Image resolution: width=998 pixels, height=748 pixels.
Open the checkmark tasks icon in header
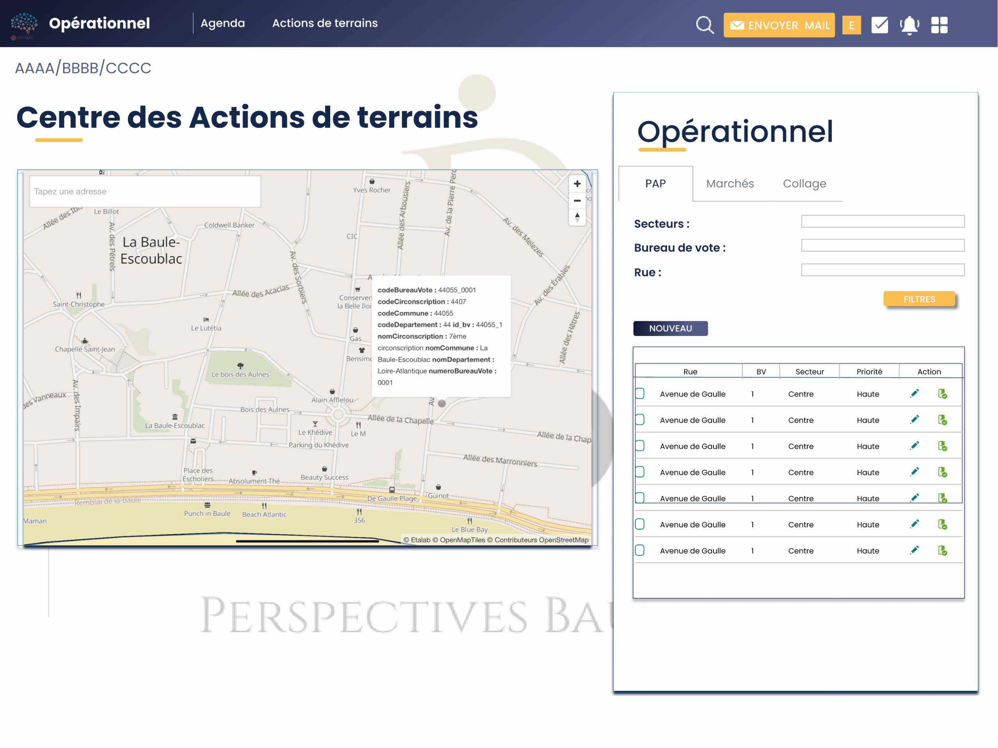879,25
